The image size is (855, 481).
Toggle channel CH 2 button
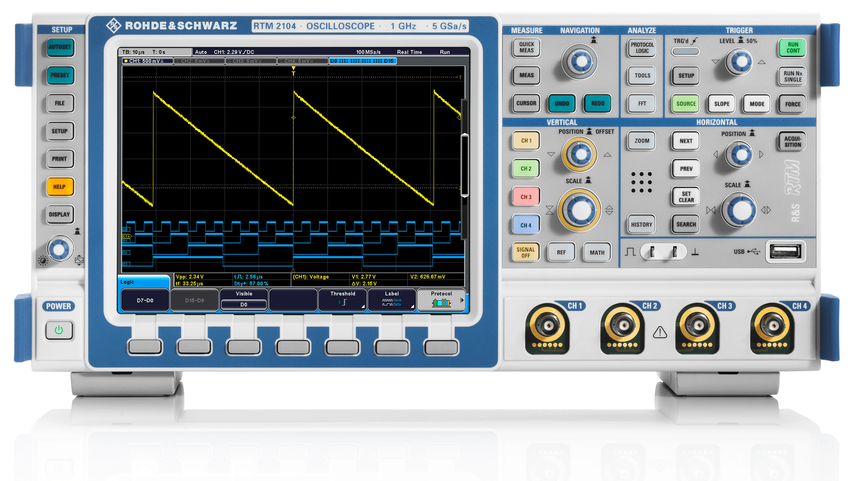click(x=526, y=168)
